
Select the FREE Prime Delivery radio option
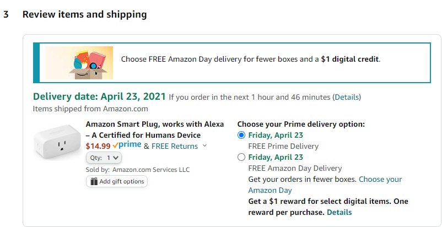pos(241,135)
